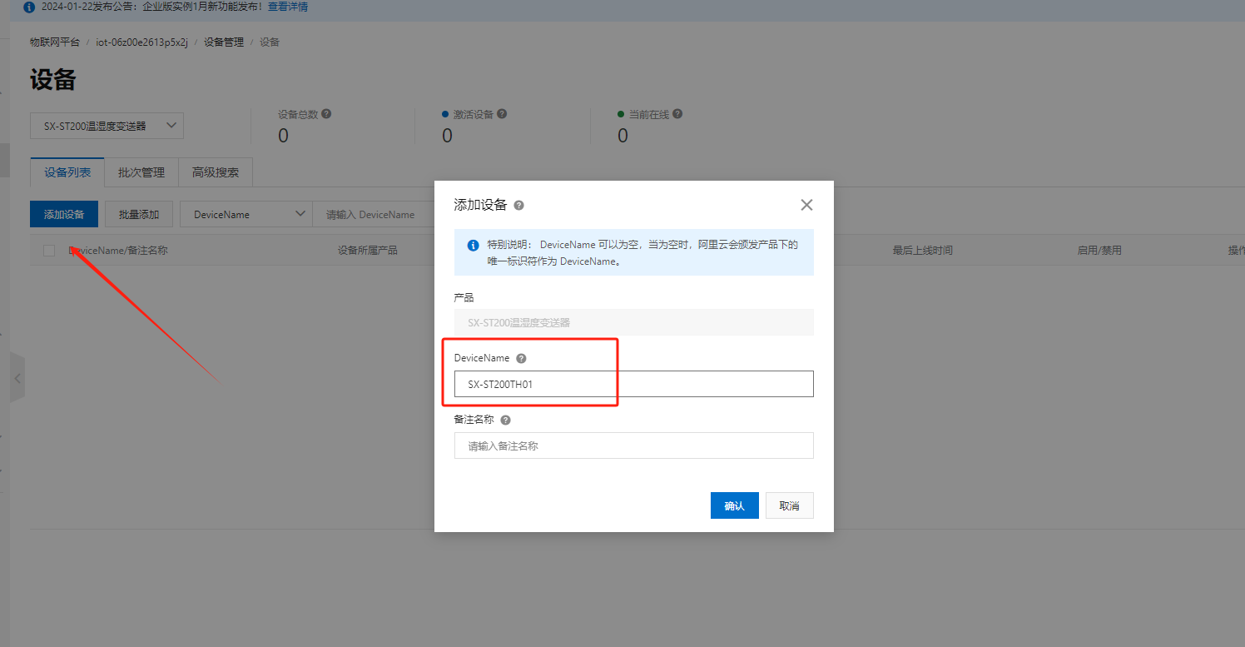Click help icon beside 备注名称 label
This screenshot has width=1245, height=647.
tap(505, 421)
